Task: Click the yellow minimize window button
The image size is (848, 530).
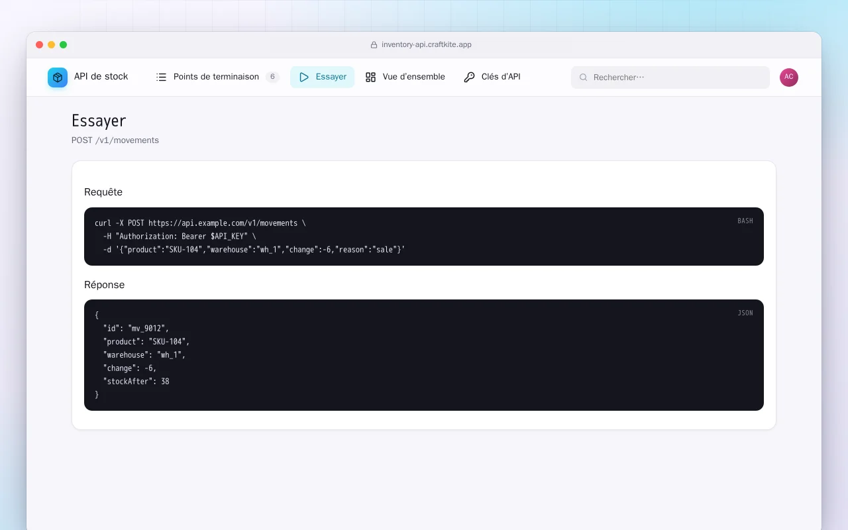Action: pos(52,45)
